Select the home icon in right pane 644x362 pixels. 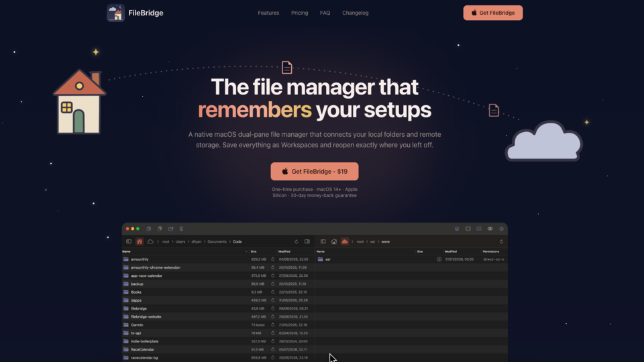[x=334, y=241]
